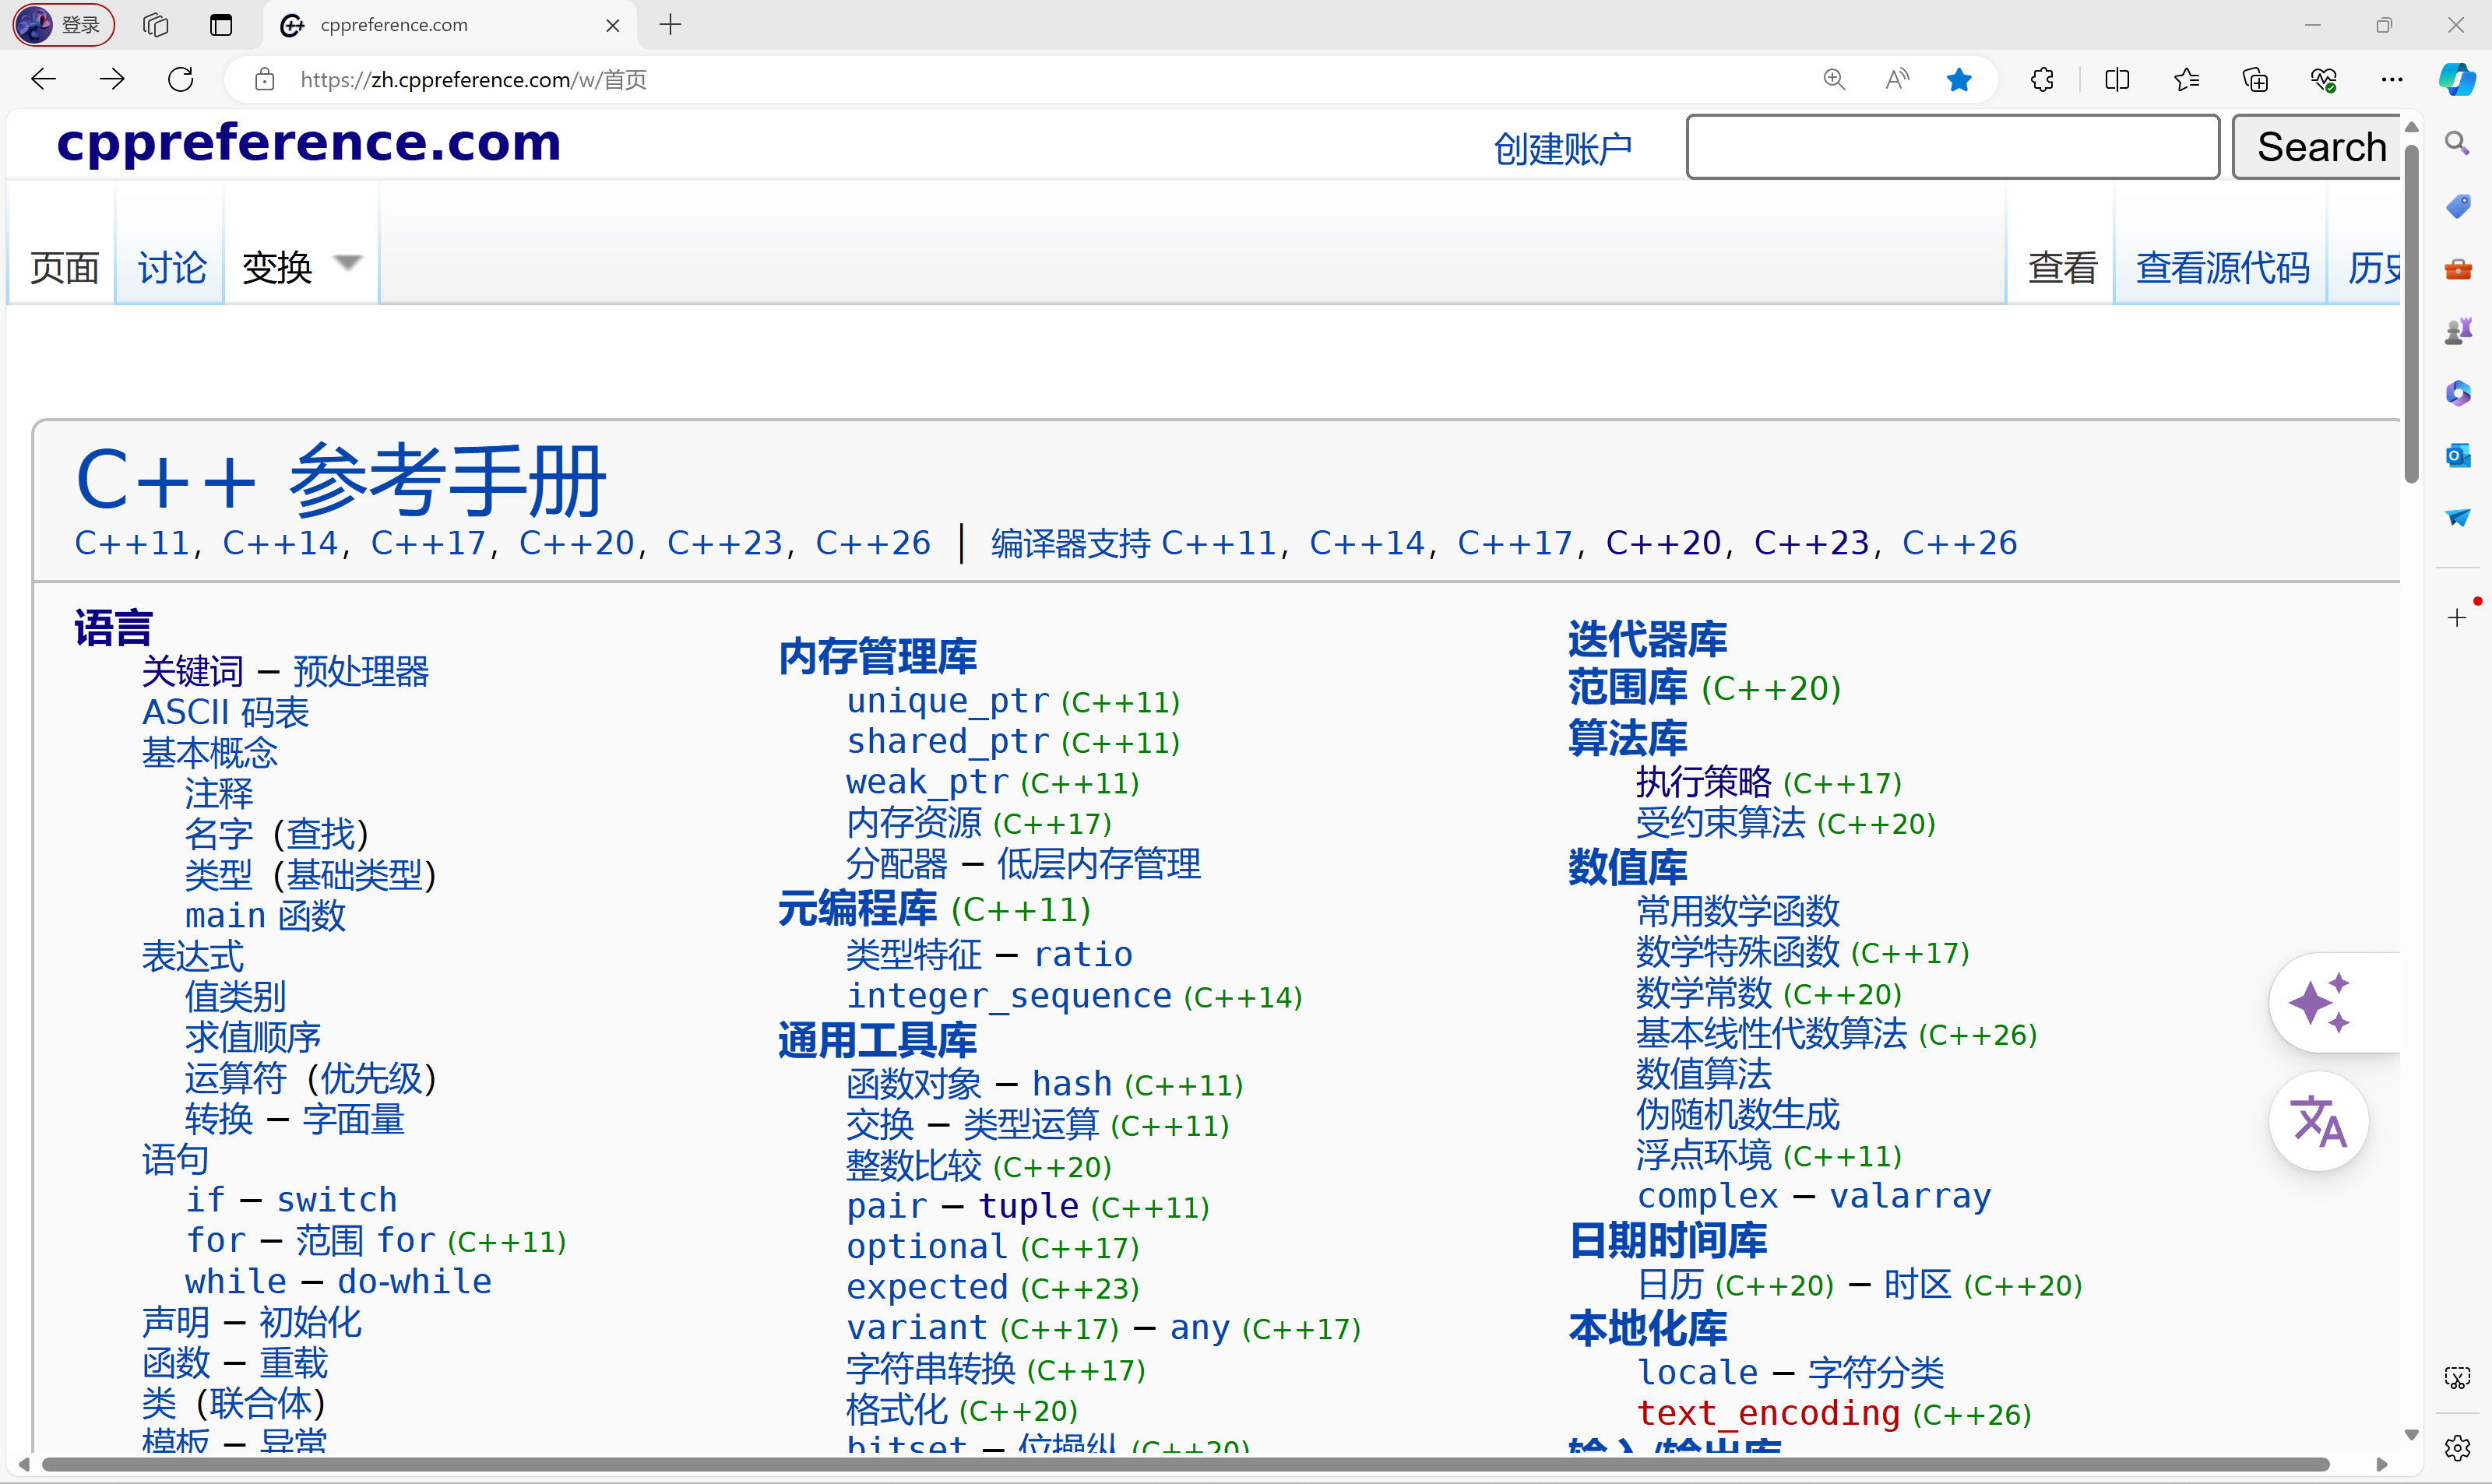Expand the 变换 dropdown arrow

coord(347,263)
